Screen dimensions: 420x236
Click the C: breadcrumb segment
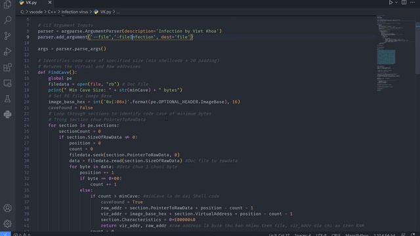[22, 12]
